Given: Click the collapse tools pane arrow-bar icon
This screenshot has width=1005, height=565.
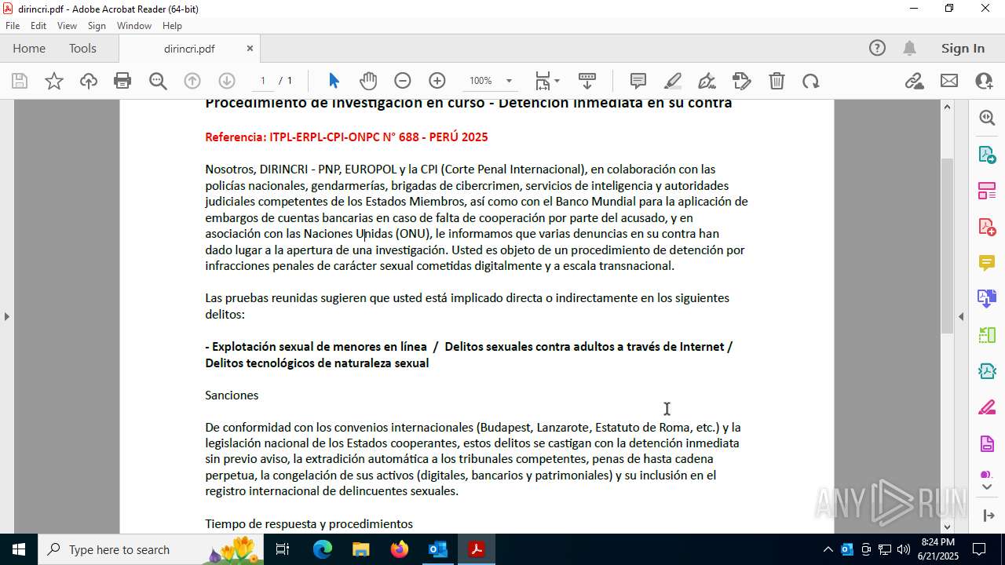Looking at the screenshot, I should point(987,516).
